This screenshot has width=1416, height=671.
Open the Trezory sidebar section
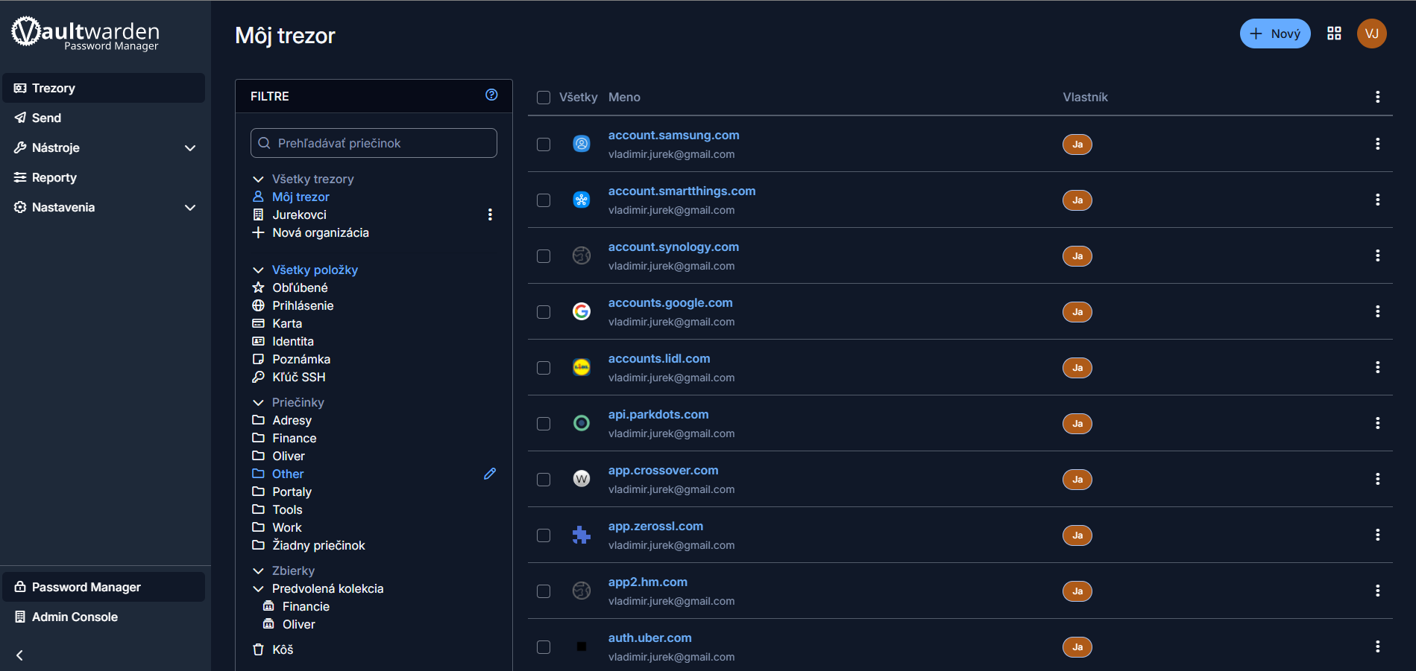(x=104, y=88)
